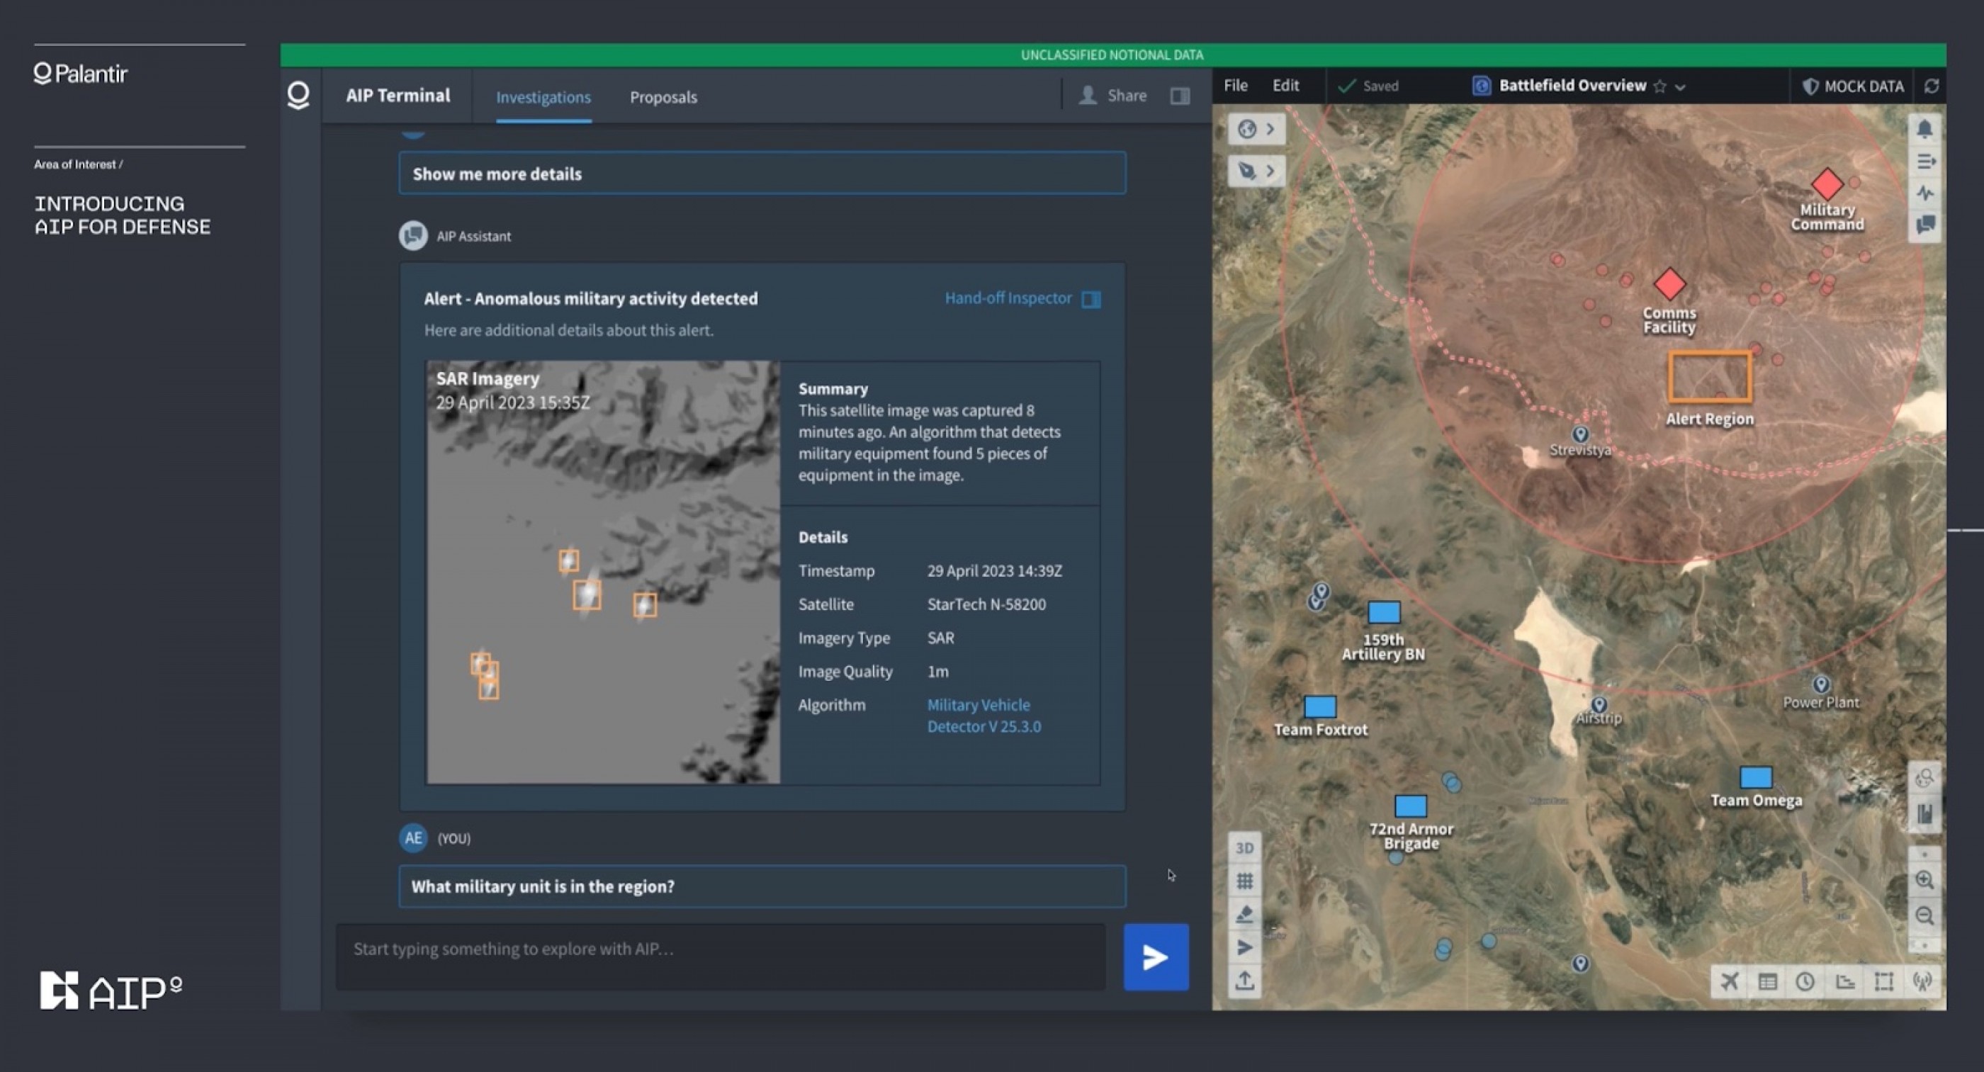Click the arrow send tool on map toolbar
This screenshot has width=1984, height=1072.
(1245, 947)
